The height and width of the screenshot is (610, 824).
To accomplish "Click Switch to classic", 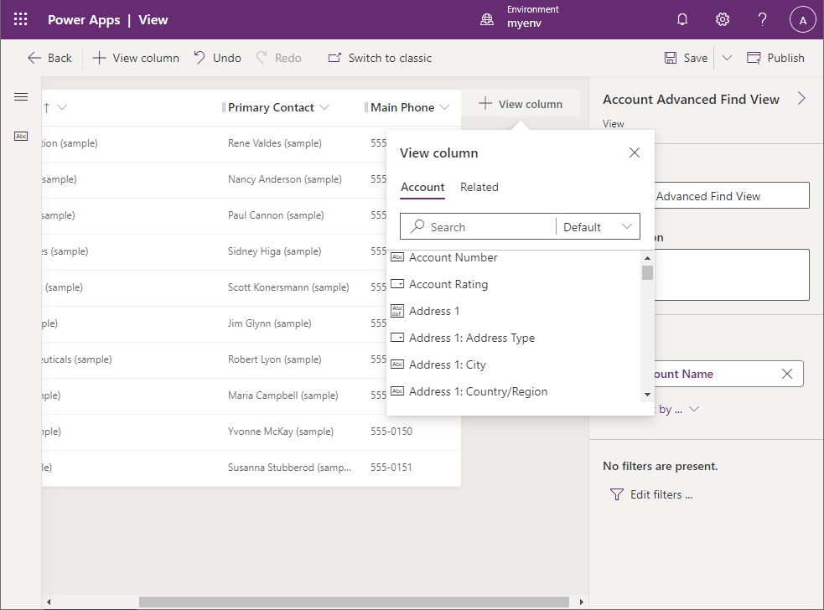I will tap(380, 58).
